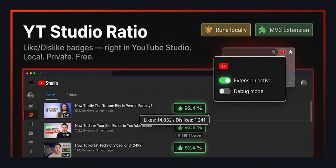Open the dollar sign Earn icon
This screenshot has height=168, width=336.
point(31,152)
